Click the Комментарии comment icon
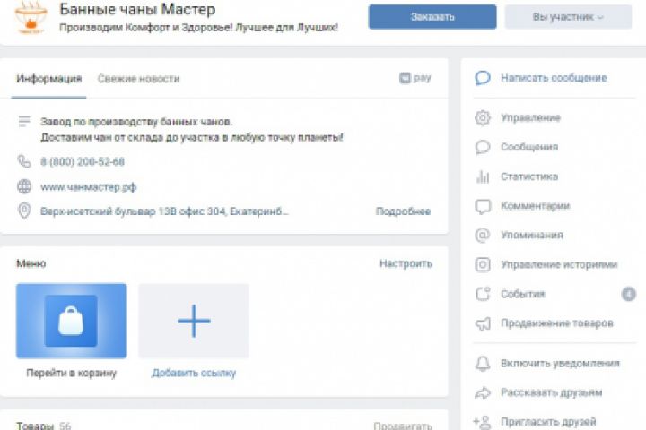The width and height of the screenshot is (646, 430). (x=483, y=206)
